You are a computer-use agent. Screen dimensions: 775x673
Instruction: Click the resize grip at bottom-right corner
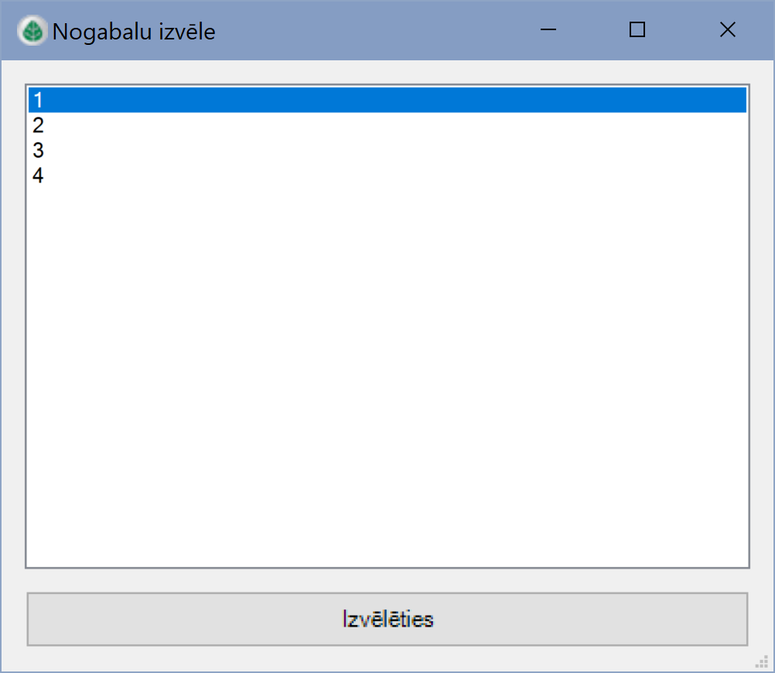[760, 663]
